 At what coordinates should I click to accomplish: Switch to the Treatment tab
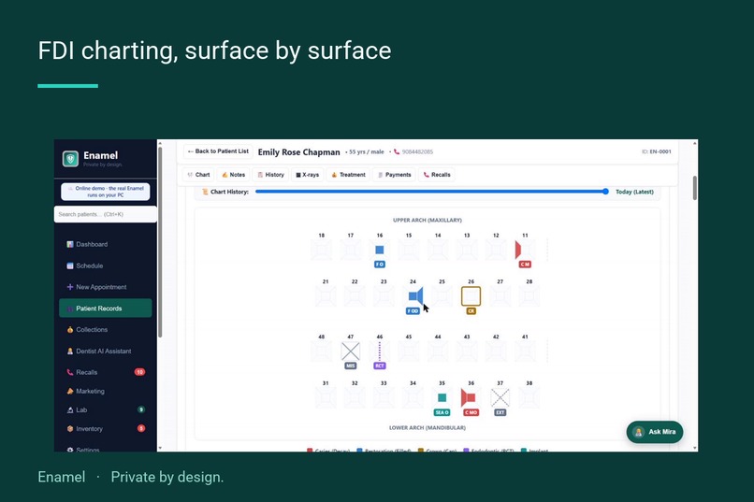click(x=348, y=175)
